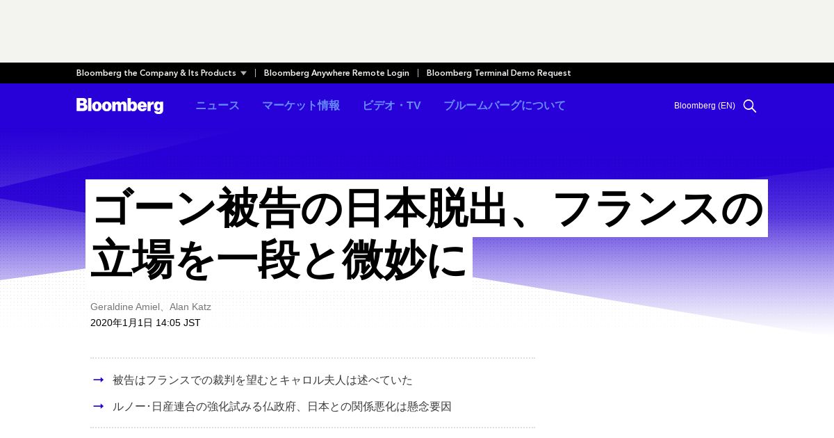Click the article headline ゴーン被告の日本脱出
This screenshot has height=438, width=834.
(427, 233)
